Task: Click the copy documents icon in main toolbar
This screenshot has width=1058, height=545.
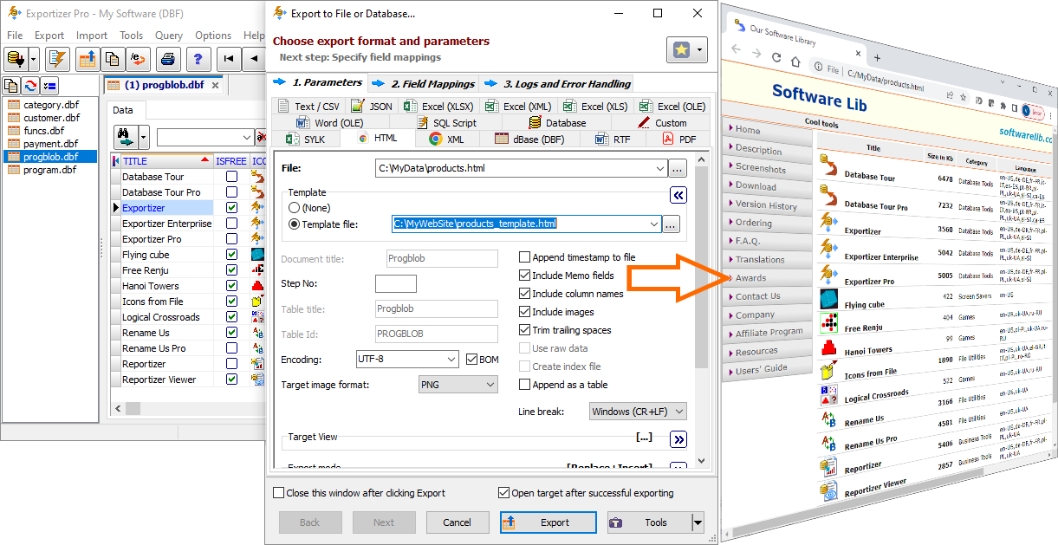Action: click(112, 59)
